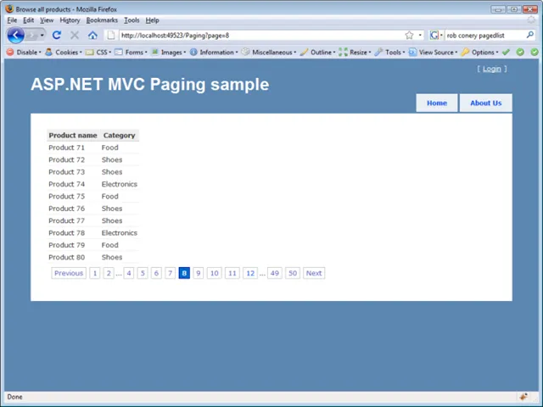The image size is (543, 407).
Task: Open the Edit menu
Action: point(28,20)
